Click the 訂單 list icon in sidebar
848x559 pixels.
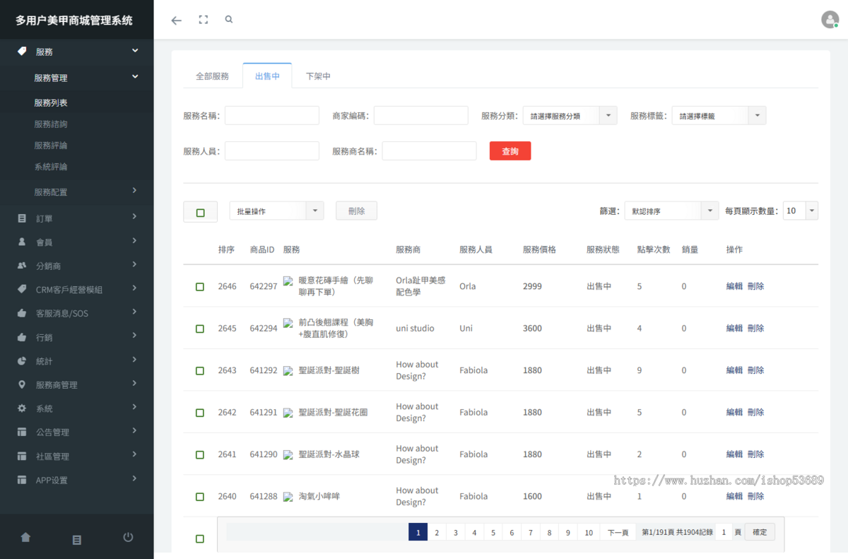[x=22, y=218]
